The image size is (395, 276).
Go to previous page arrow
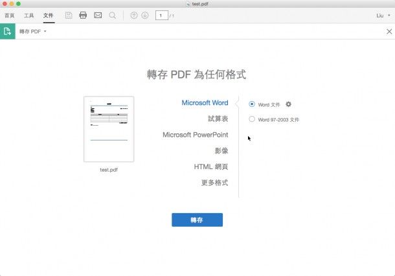(134, 16)
